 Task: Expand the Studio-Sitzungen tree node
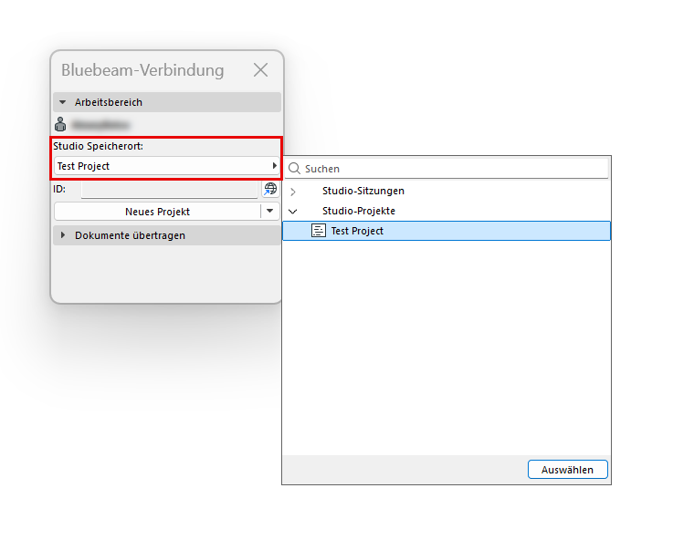pos(293,192)
